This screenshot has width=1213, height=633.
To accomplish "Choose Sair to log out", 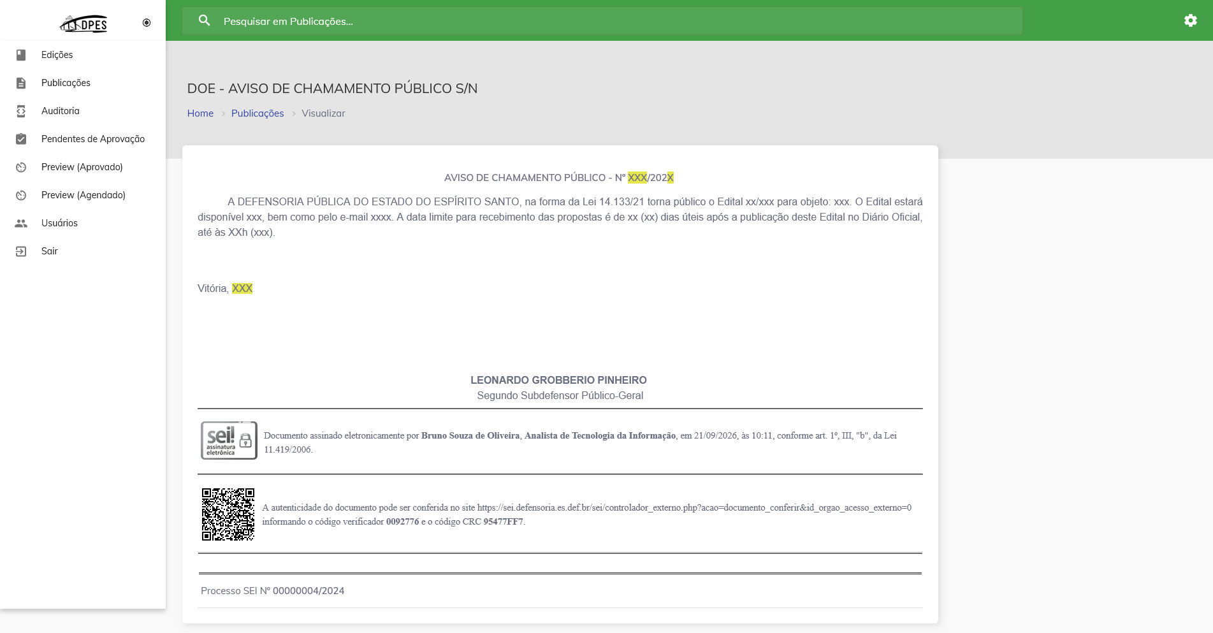I will 83,251.
